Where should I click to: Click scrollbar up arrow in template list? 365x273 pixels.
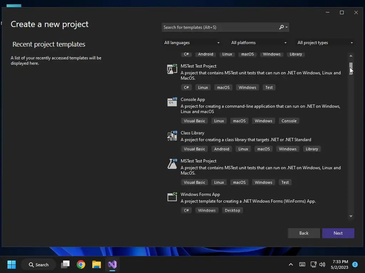click(351, 56)
